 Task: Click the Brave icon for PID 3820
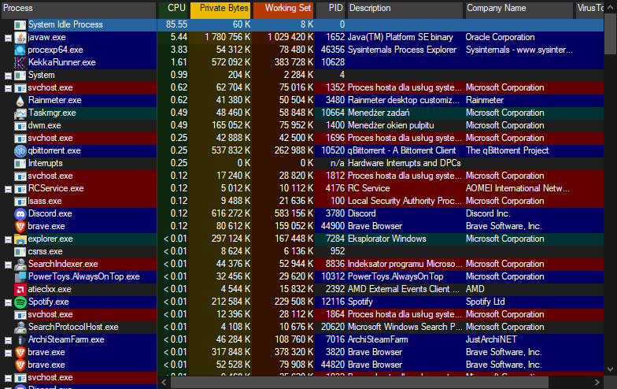coord(20,353)
